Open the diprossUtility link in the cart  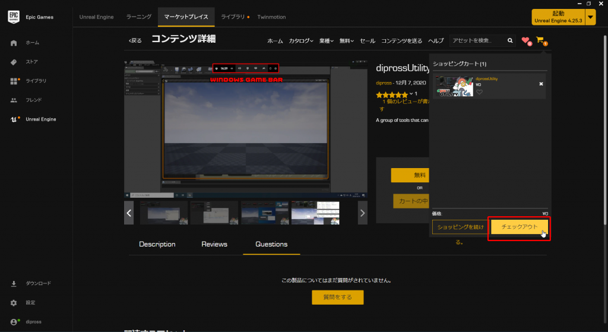487,79
